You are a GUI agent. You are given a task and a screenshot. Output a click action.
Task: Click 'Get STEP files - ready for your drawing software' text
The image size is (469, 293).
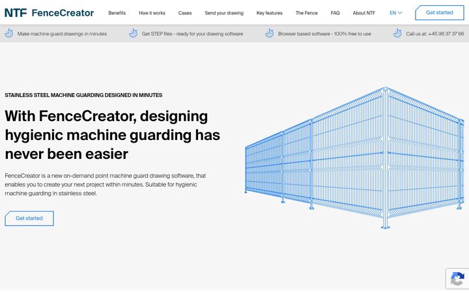click(x=192, y=34)
